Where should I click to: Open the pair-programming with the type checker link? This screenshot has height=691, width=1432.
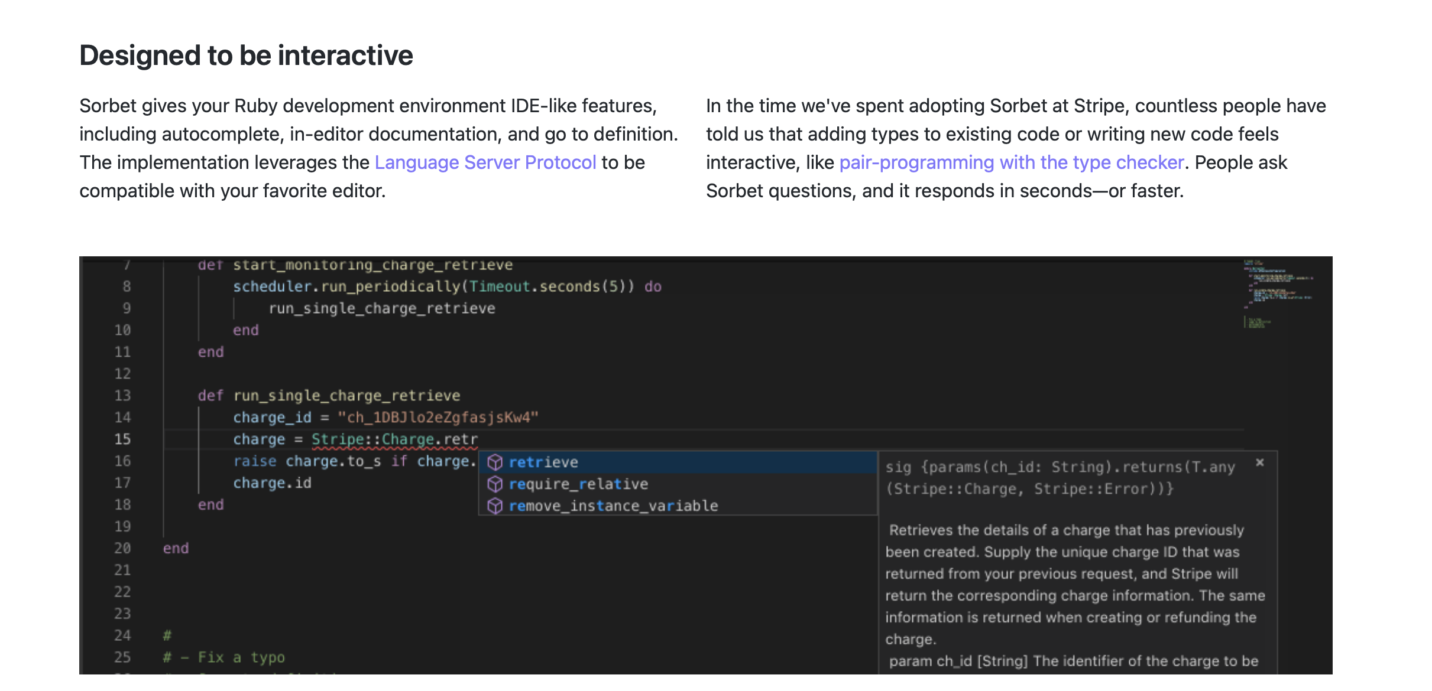[1010, 162]
